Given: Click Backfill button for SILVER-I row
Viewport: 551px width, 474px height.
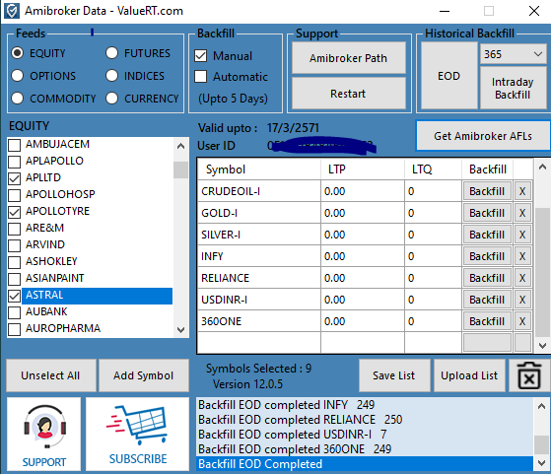Looking at the screenshot, I should 487,235.
